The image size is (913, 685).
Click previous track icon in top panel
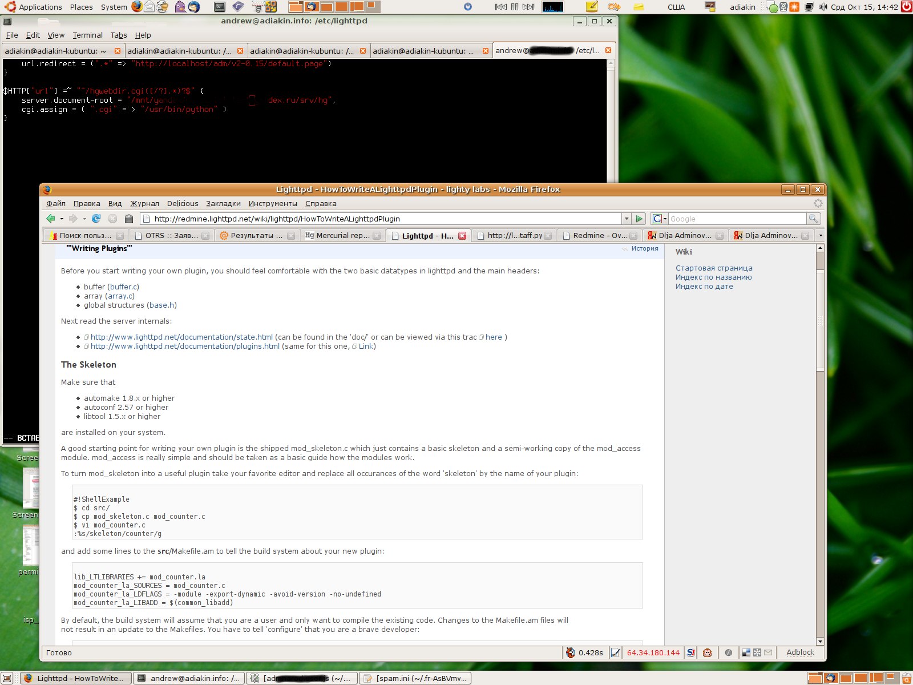(500, 7)
